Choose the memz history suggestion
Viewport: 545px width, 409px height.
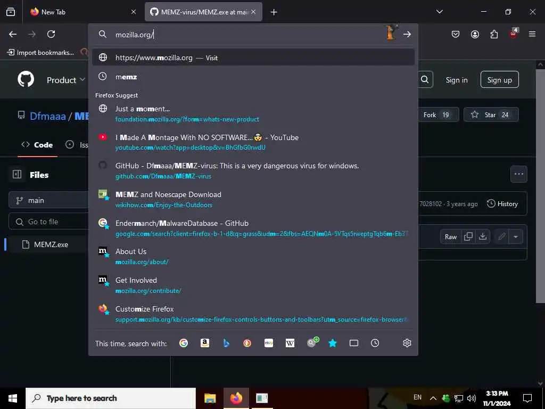(x=253, y=77)
